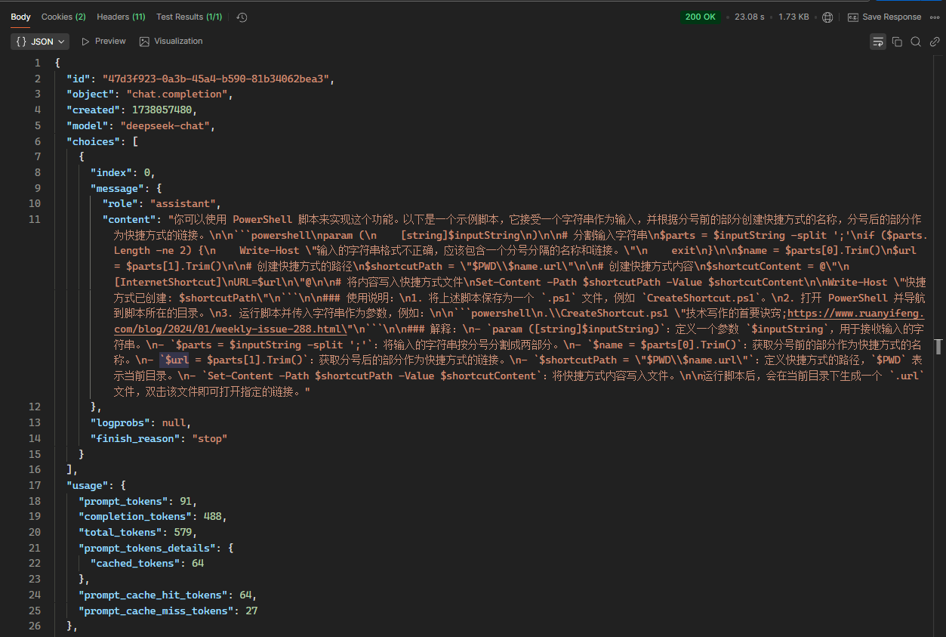946x637 pixels.
Task: Click the total_tokens value 579
Action: coord(183,532)
